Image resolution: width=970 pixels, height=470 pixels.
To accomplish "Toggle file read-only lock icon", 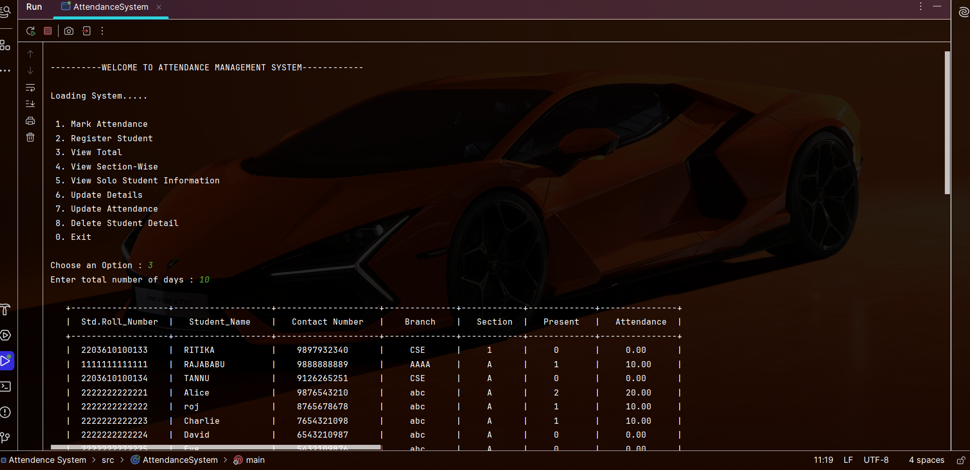I will point(961,460).
